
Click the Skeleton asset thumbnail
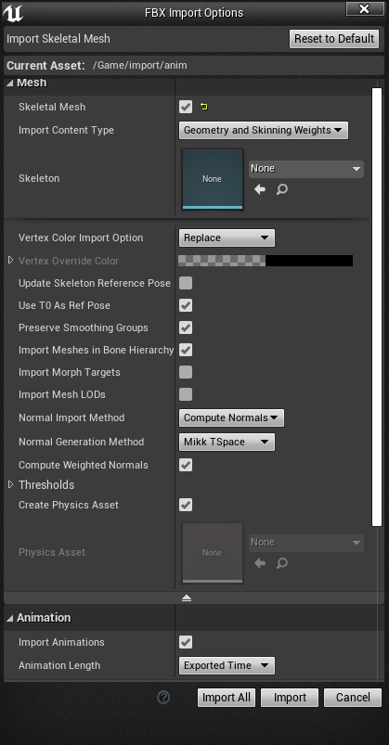click(212, 179)
